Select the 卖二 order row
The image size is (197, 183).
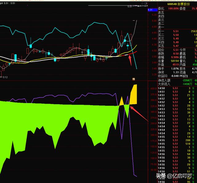tap(177, 24)
